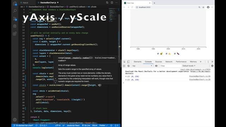Toggle the device toolbar in DevTools
This screenshot has height=127, width=226.
pos(128,62)
